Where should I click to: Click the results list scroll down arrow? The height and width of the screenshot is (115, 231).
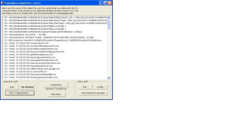pyautogui.click(x=109, y=78)
